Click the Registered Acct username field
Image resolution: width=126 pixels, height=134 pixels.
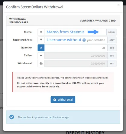(76, 40)
